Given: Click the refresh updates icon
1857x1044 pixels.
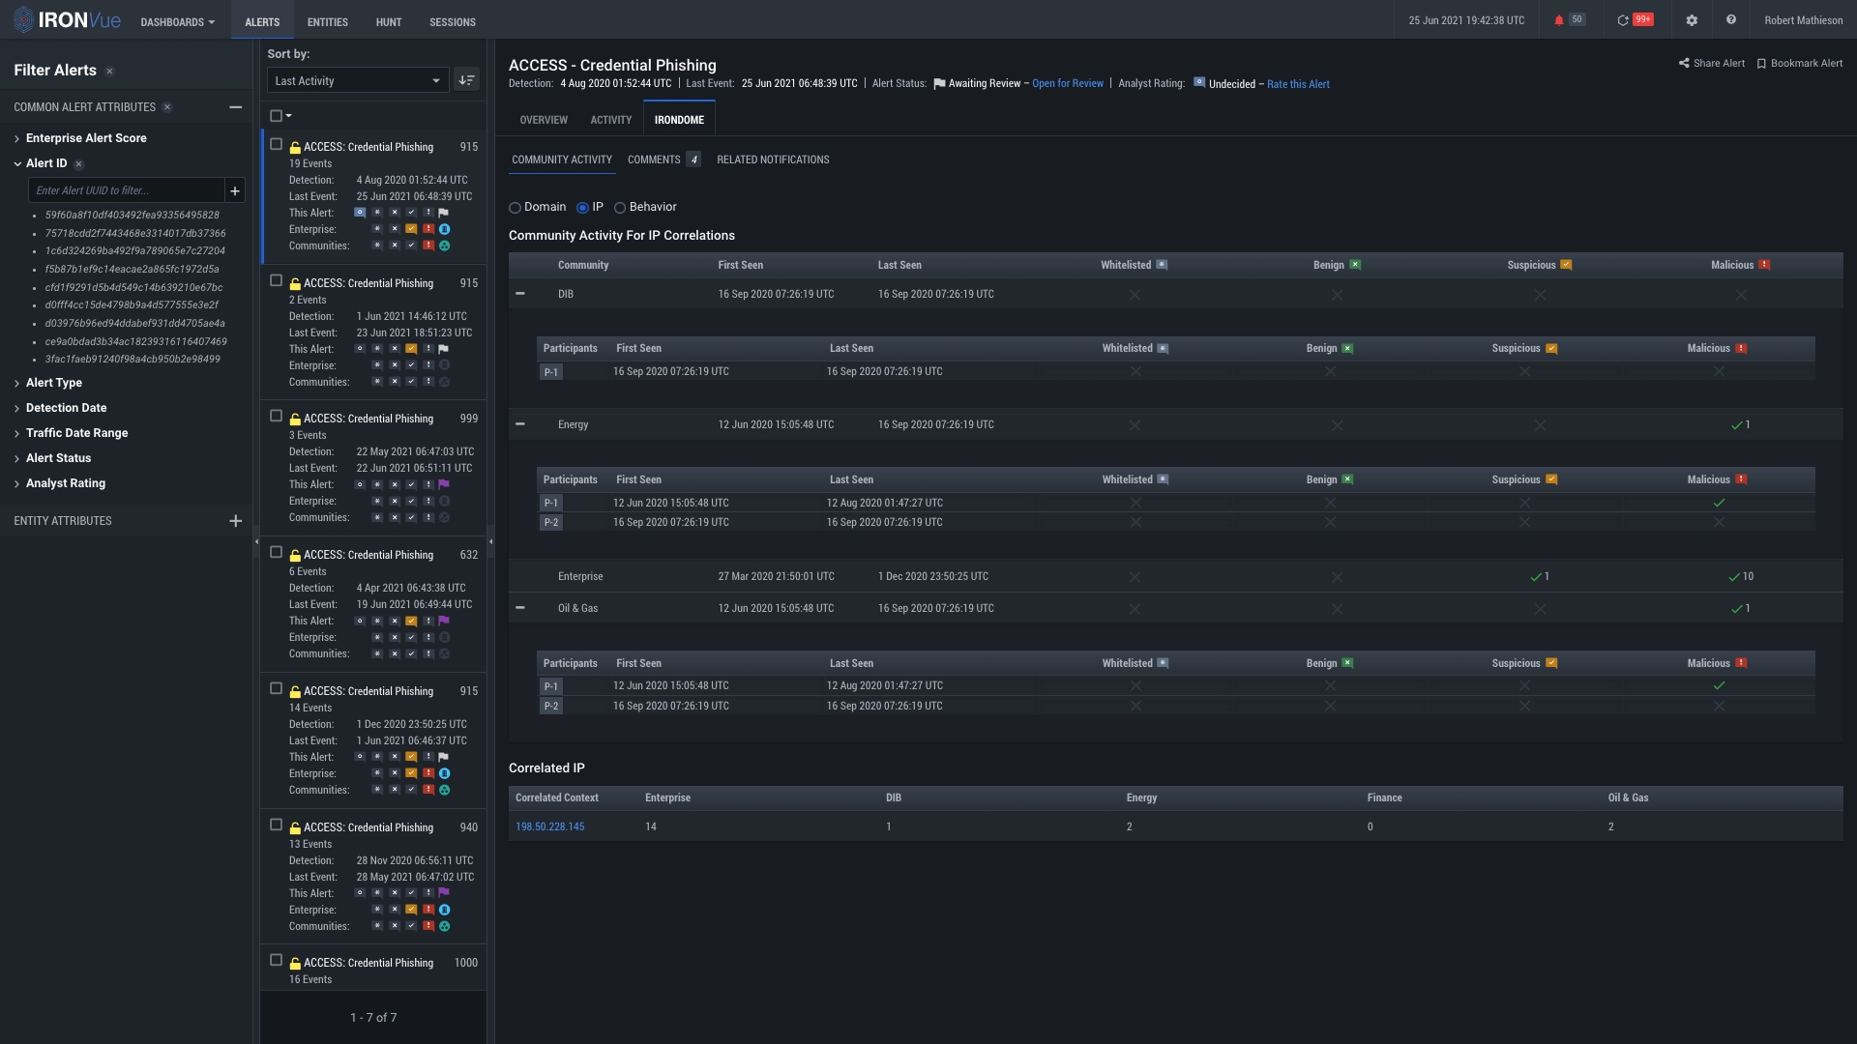Looking at the screenshot, I should (1623, 20).
